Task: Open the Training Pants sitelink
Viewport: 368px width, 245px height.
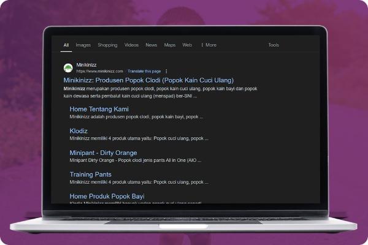Action: click(x=91, y=175)
